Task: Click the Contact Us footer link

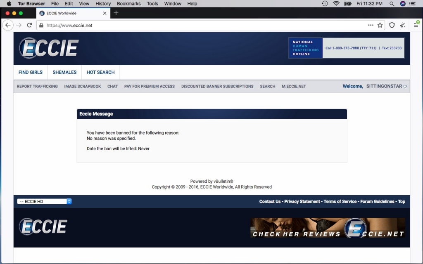Action: pyautogui.click(x=270, y=201)
